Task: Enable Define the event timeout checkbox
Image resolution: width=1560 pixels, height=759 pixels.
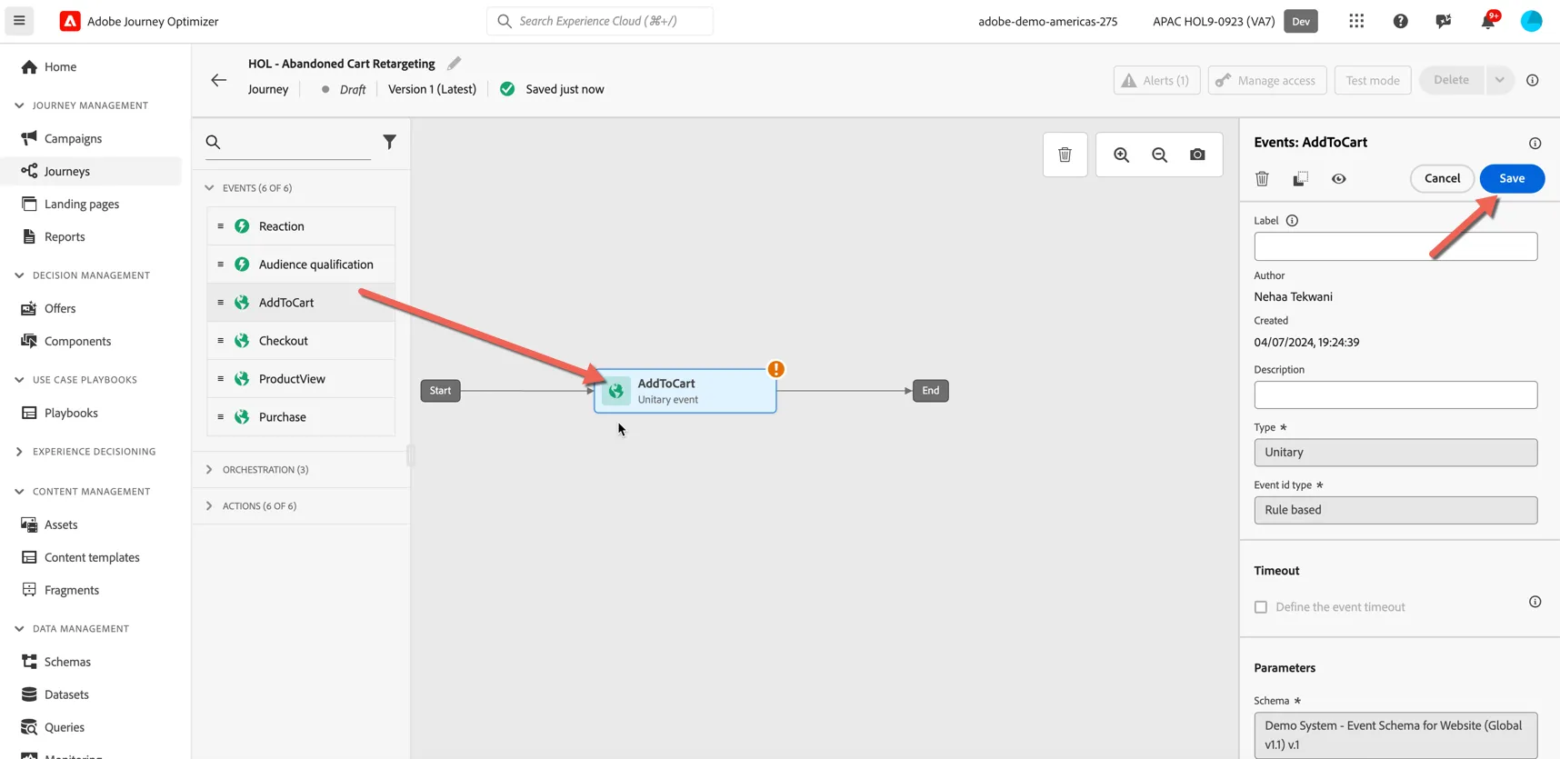Action: (x=1261, y=607)
